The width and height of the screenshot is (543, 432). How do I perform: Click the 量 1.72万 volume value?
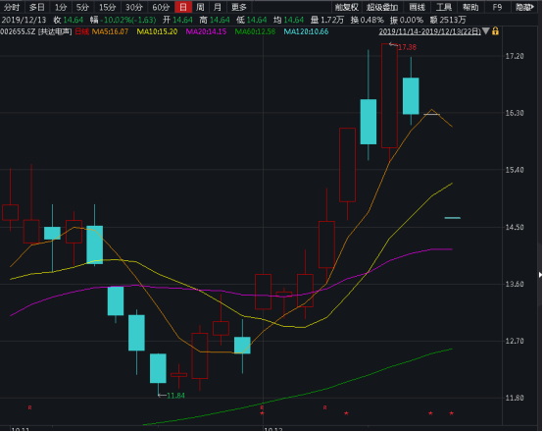click(327, 20)
